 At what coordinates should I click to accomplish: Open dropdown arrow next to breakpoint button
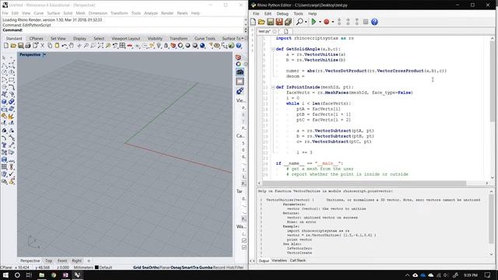point(332,23)
